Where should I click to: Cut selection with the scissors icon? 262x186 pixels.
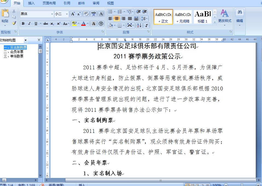click(14, 11)
